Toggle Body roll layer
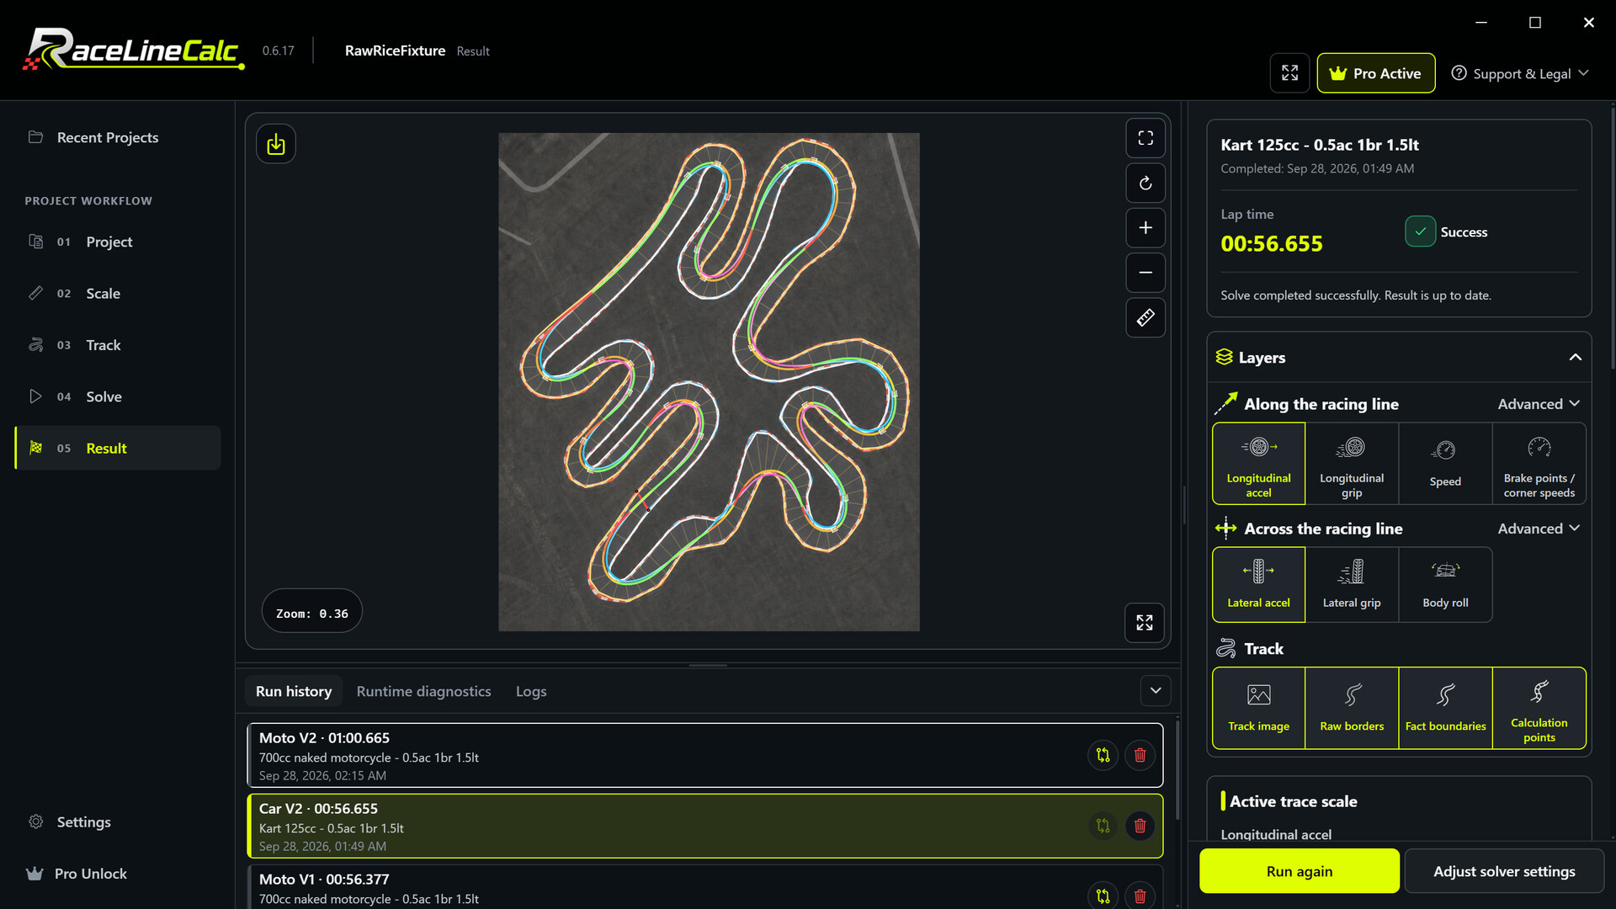Image resolution: width=1616 pixels, height=909 pixels. point(1445,585)
